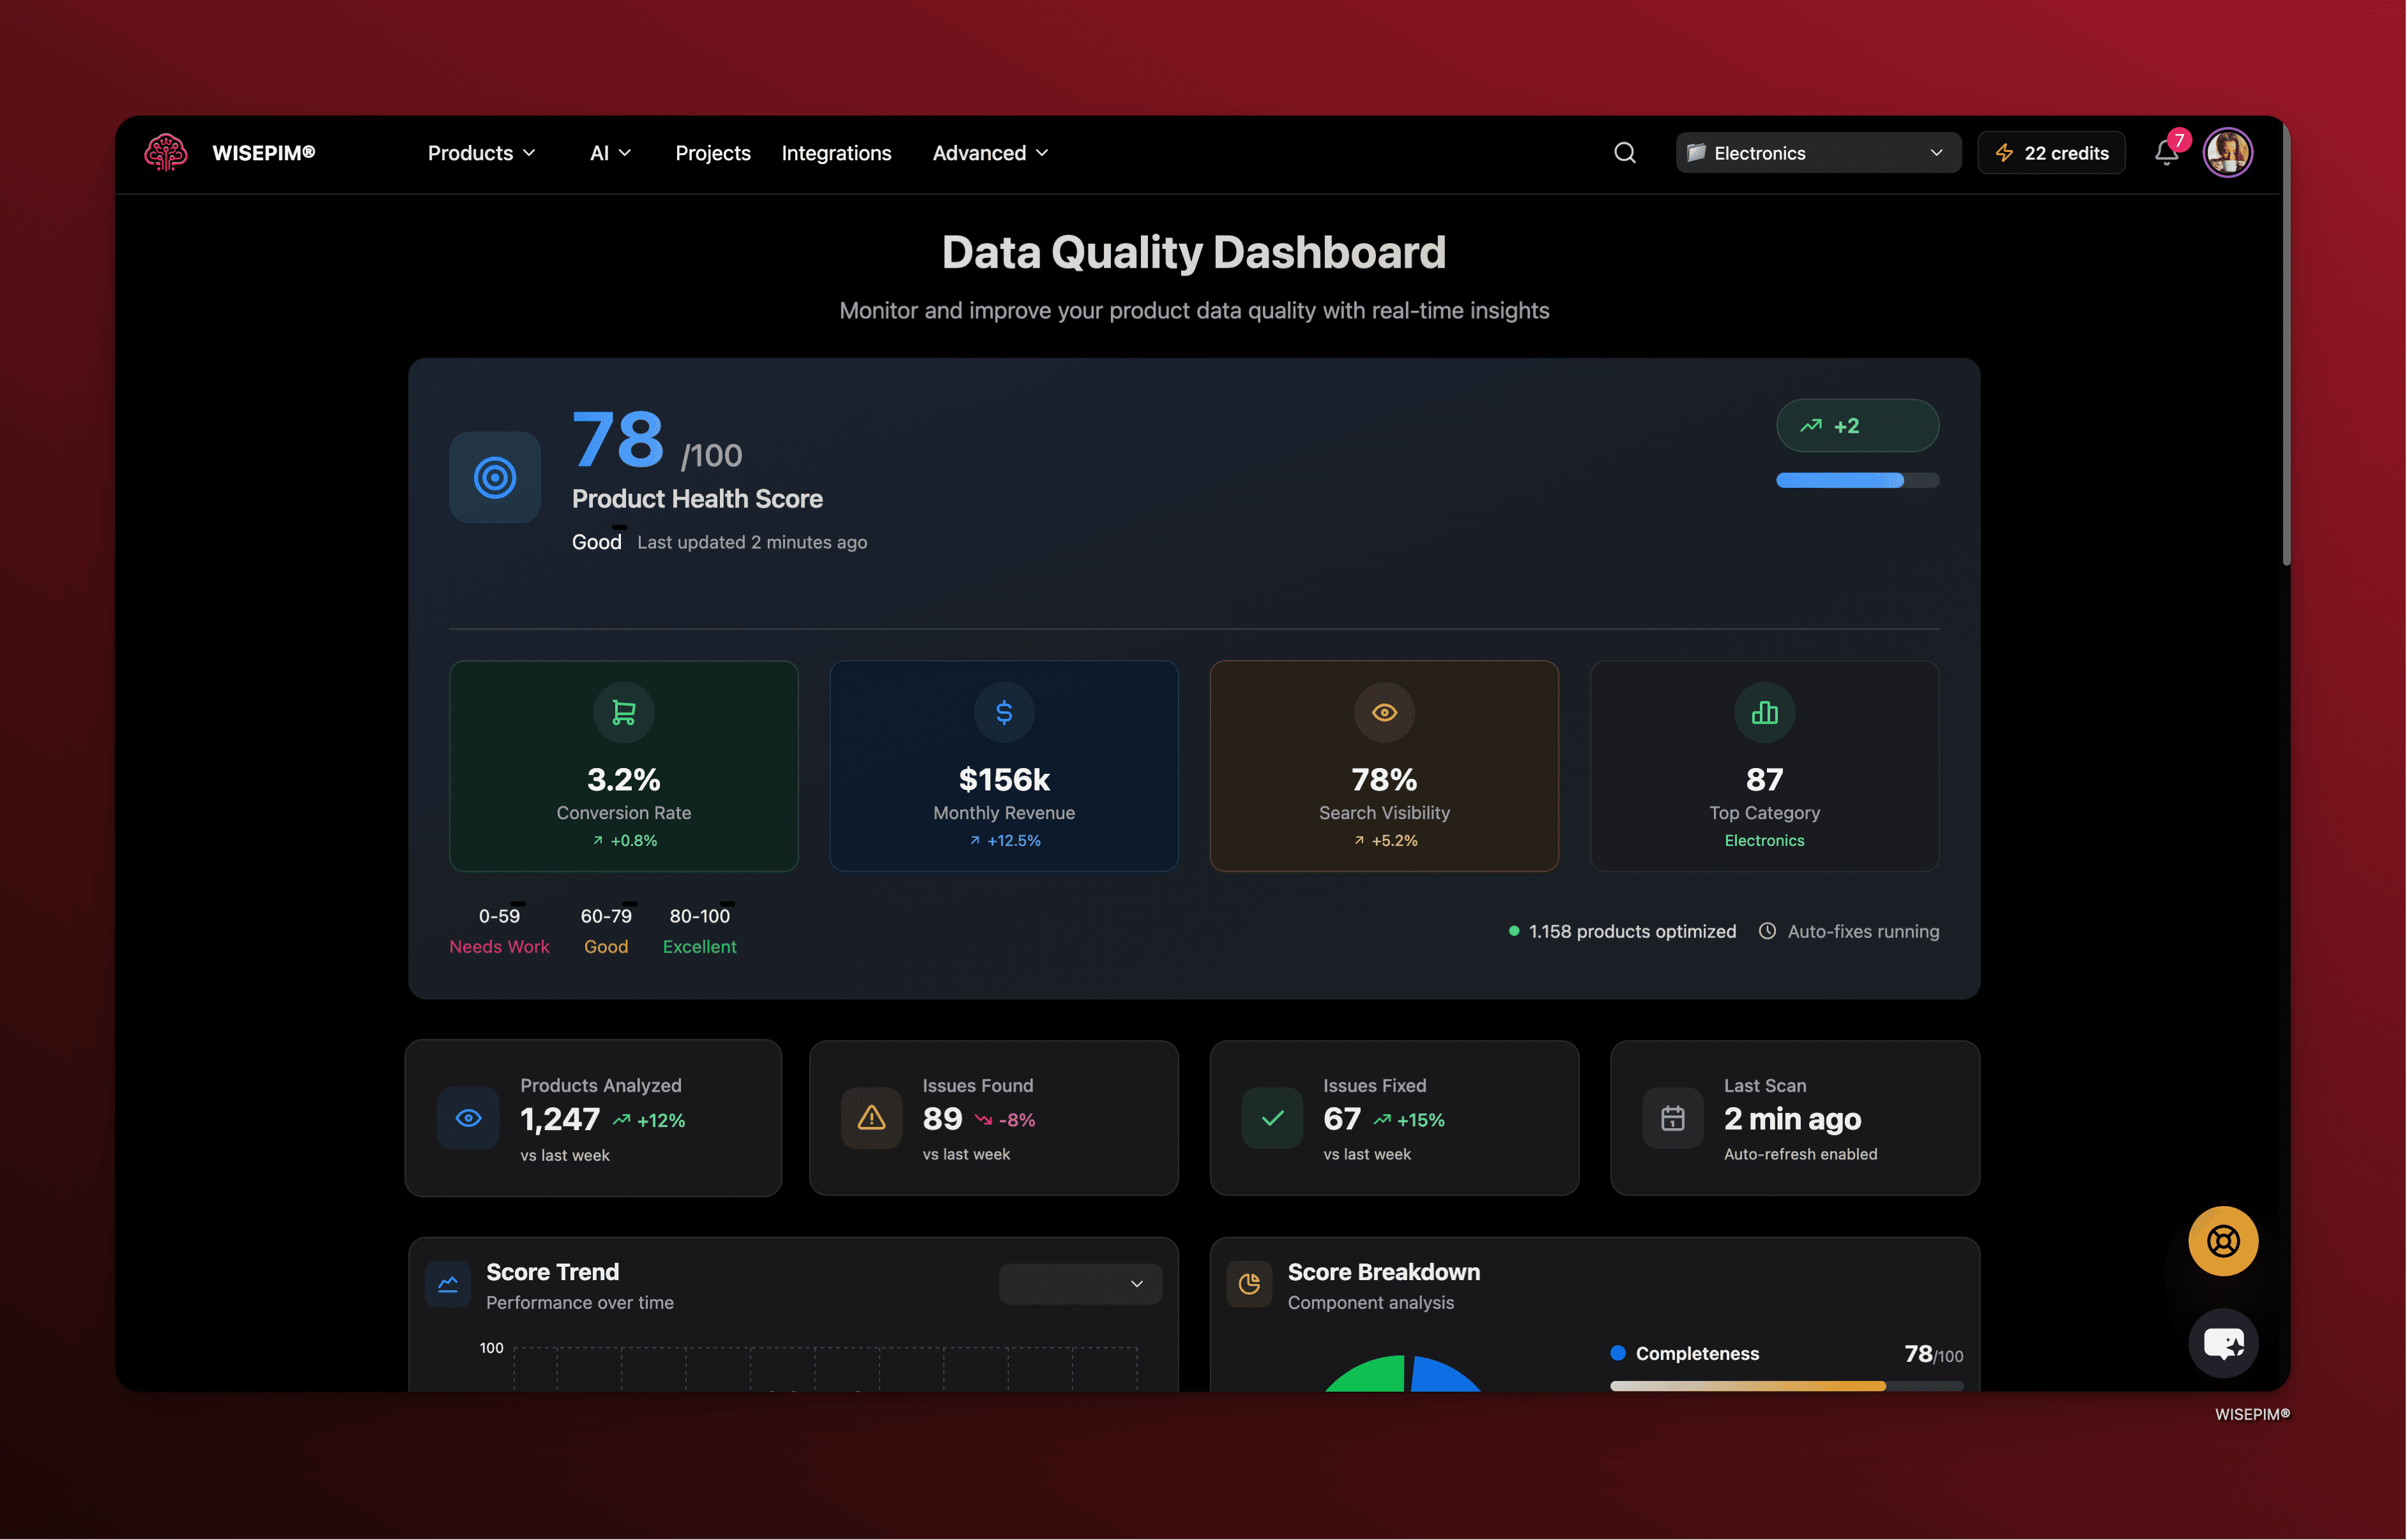Click the WISEPIM brain logo
The height and width of the screenshot is (1540, 2407).
pos(166,152)
